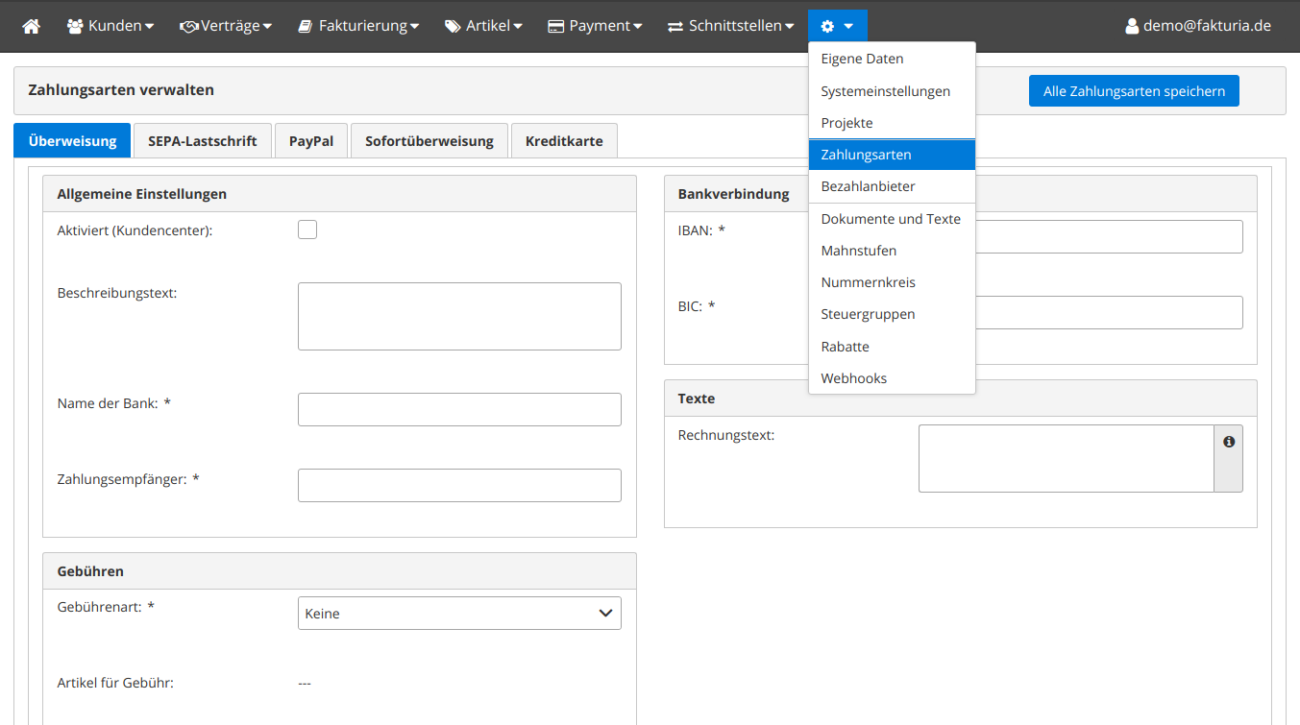The image size is (1300, 725).
Task: Click the Name der Bank field
Action: (x=459, y=409)
